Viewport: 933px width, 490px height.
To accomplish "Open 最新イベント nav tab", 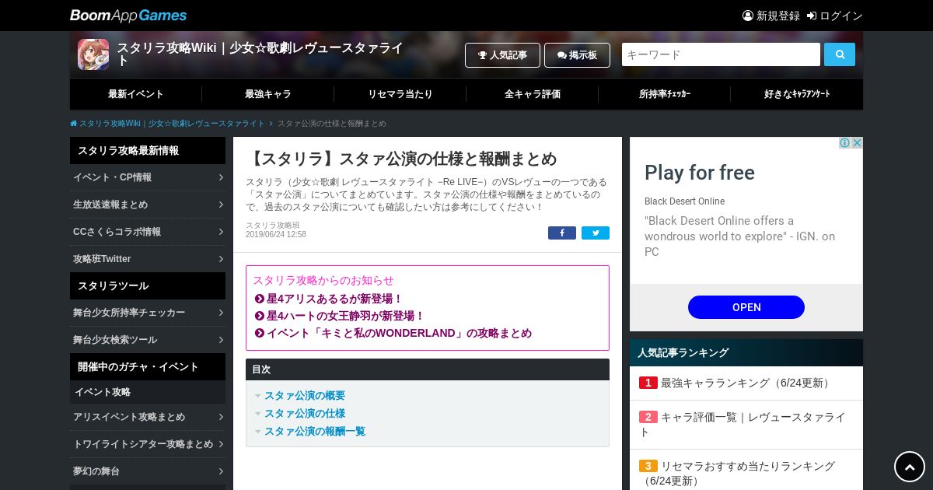I will click(x=136, y=94).
